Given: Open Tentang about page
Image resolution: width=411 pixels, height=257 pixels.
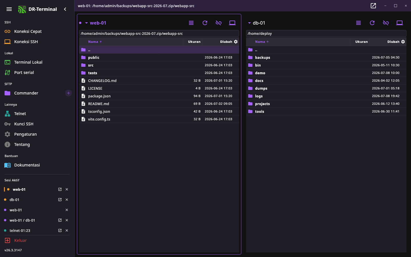Looking at the screenshot, I should click(37, 144).
